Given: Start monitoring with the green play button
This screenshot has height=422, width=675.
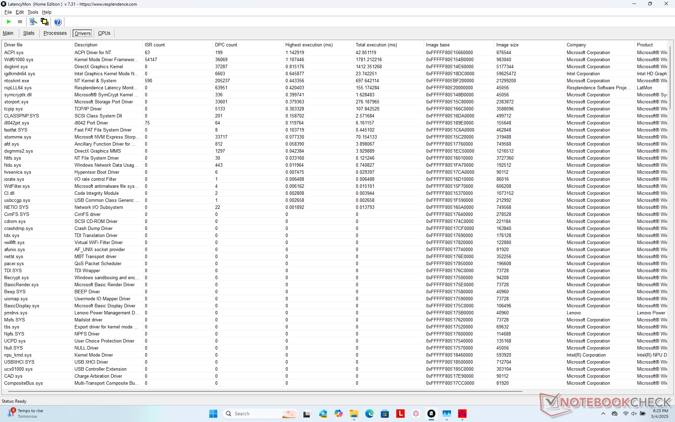Looking at the screenshot, I should [9, 22].
